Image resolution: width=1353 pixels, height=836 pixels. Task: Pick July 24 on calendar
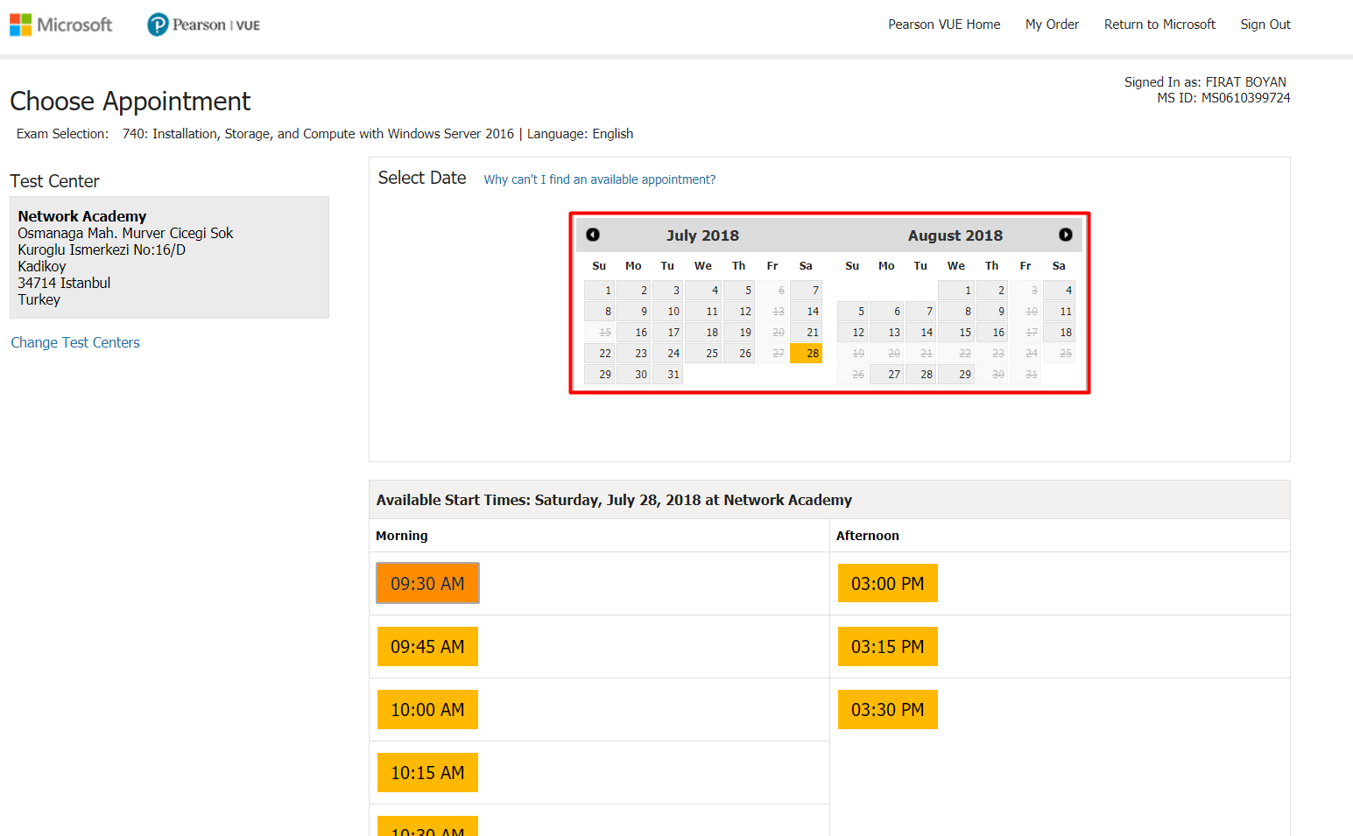[x=667, y=353]
